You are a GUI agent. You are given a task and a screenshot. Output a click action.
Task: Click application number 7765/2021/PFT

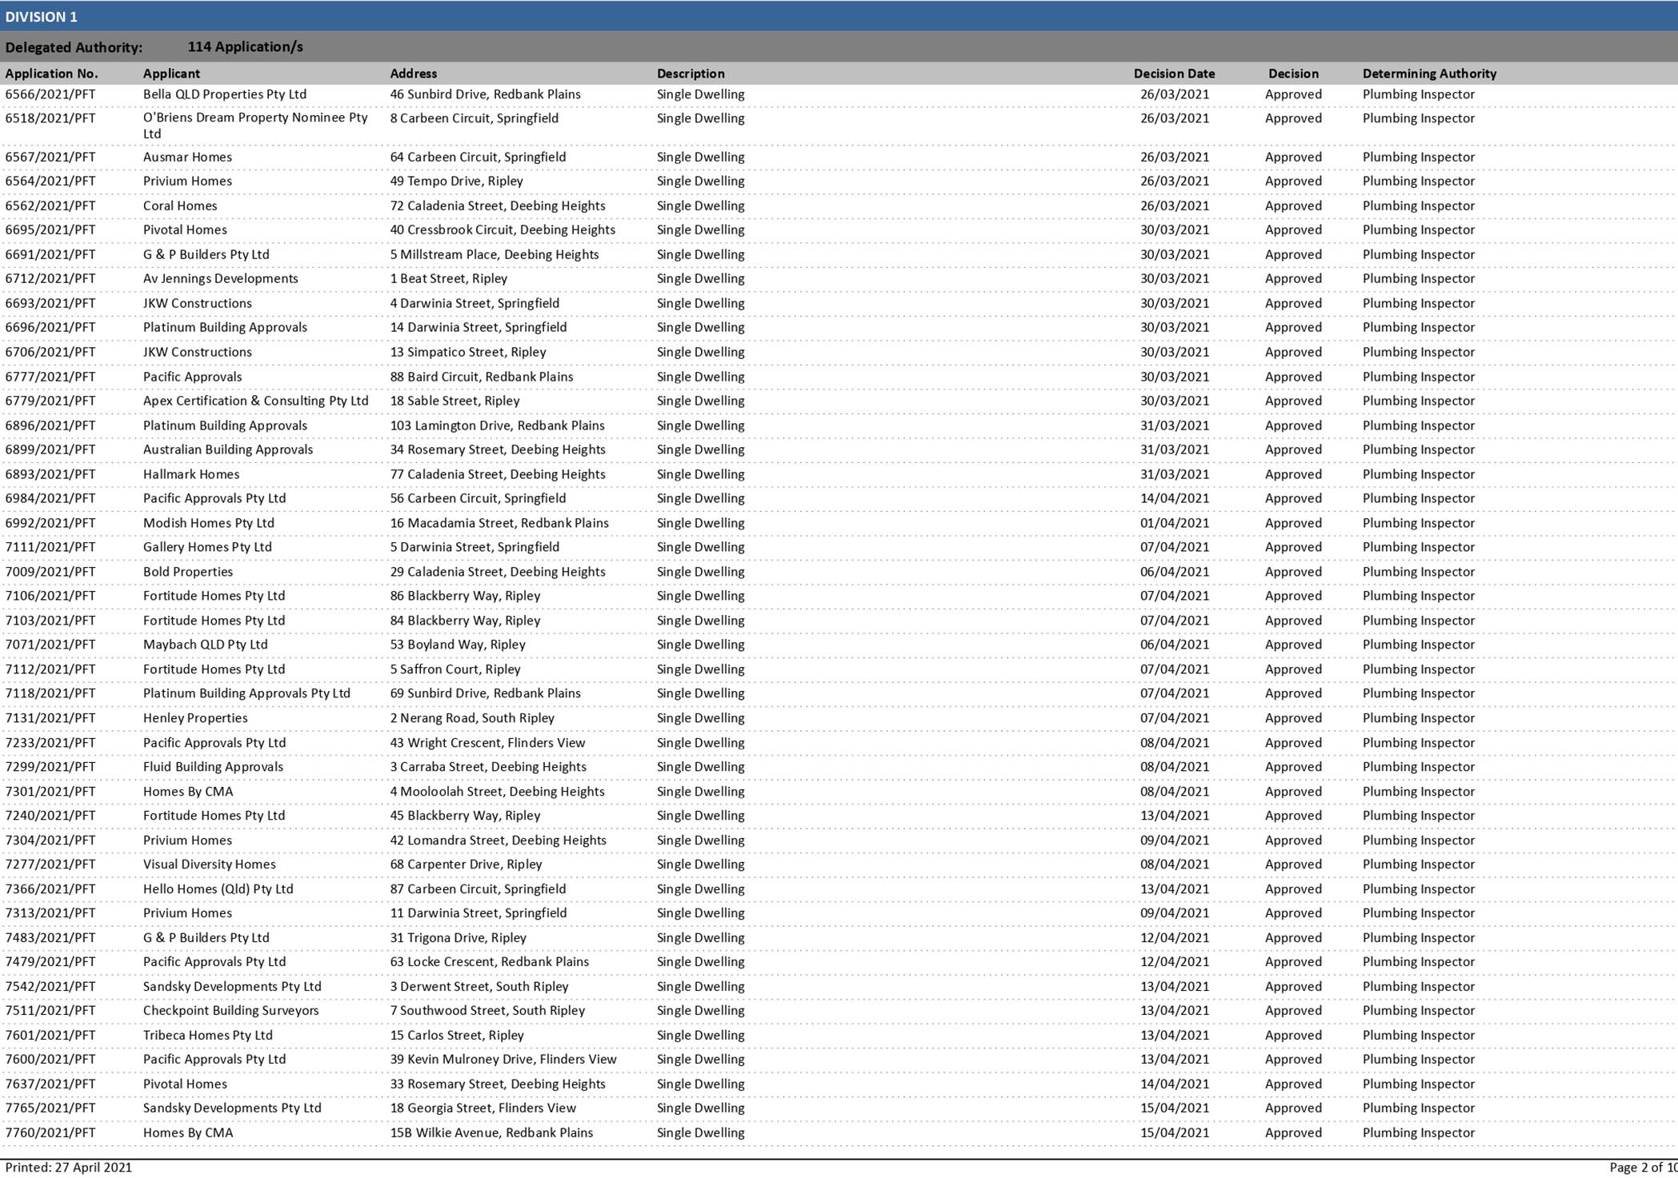coord(50,1108)
